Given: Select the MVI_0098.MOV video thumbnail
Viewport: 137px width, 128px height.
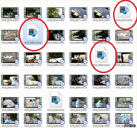Looking at the screenshot, I should point(10,103).
